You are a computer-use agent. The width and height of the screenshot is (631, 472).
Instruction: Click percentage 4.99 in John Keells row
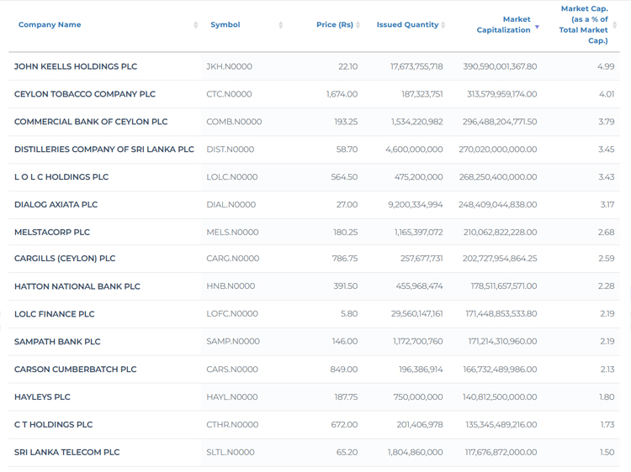pos(606,66)
